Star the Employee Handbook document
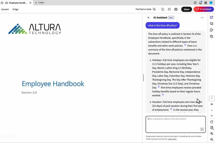215x143 pixels. (2, 3)
